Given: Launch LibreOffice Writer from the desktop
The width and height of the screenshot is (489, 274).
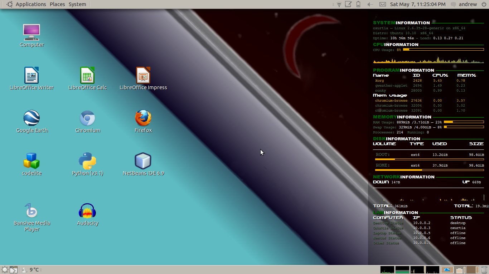Looking at the screenshot, I should [32, 78].
